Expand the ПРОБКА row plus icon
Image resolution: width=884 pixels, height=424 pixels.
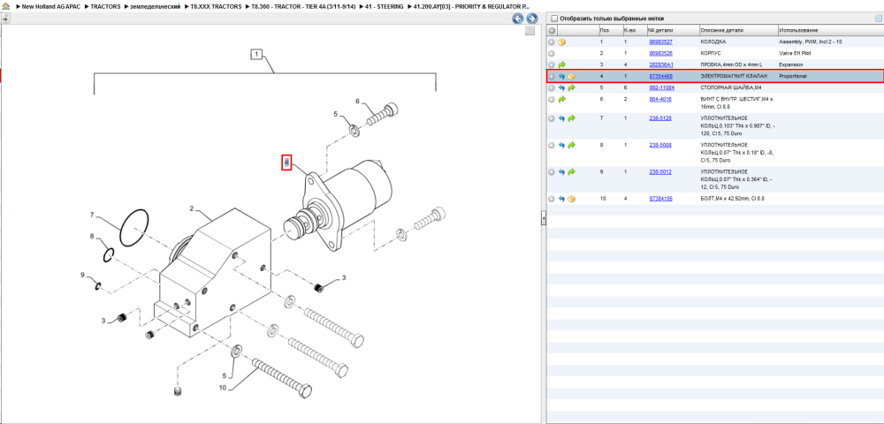pos(552,64)
